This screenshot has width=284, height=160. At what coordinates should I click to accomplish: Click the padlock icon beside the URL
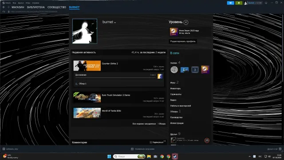(x=8, y=12)
